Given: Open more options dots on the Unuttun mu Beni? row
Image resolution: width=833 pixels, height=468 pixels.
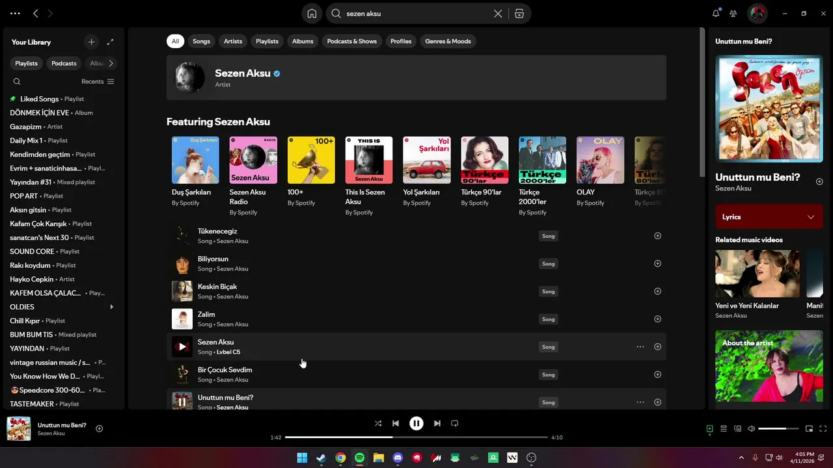Looking at the screenshot, I should pos(640,402).
